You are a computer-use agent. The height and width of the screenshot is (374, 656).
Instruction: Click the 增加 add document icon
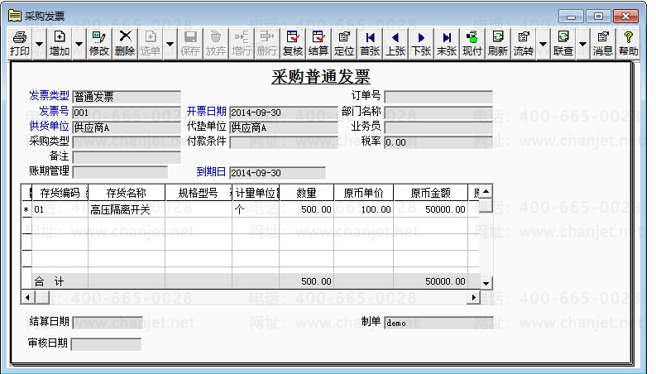point(60,44)
